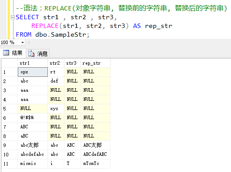Click the scroll-left arrow beside zoom box
This screenshot has width=231, height=172.
[29, 43]
